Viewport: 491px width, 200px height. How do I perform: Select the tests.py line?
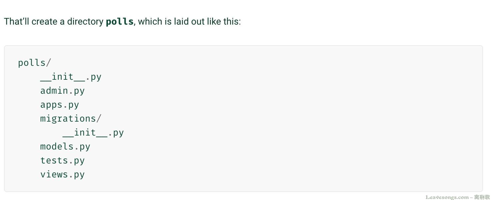(x=62, y=160)
